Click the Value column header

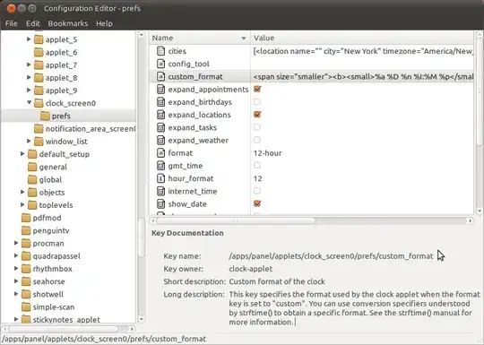click(362, 38)
